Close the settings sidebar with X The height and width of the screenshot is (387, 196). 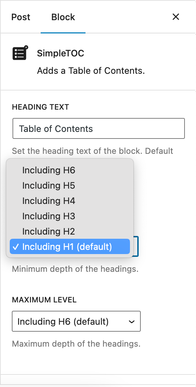click(x=176, y=17)
